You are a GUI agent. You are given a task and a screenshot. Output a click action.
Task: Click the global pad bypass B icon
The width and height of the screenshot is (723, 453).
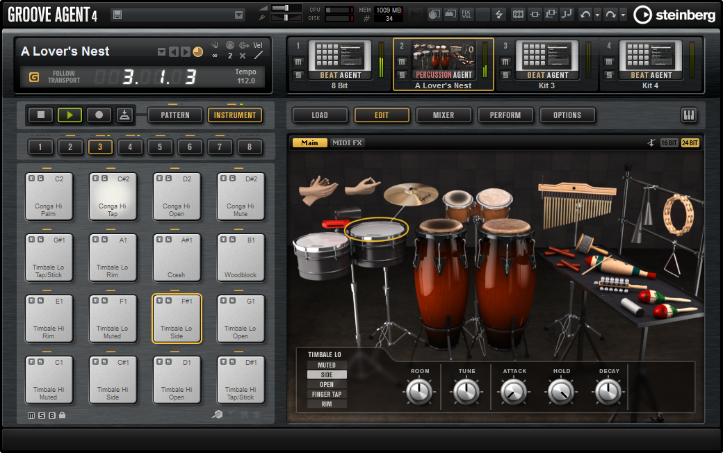(52, 415)
